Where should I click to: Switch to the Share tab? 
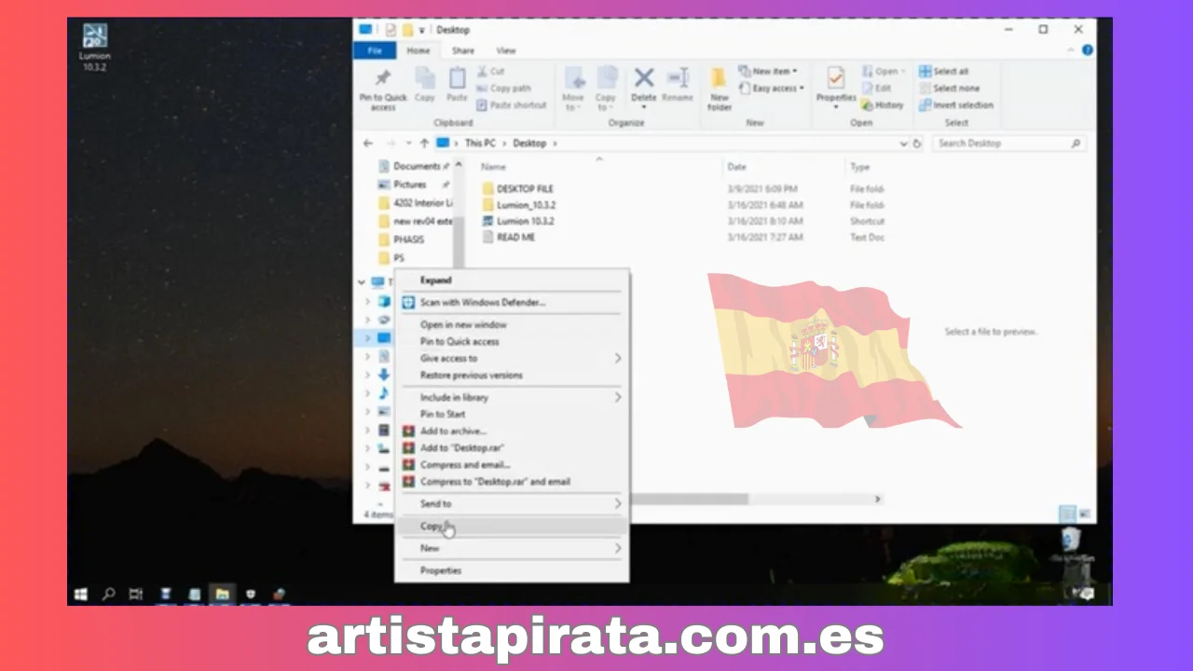point(463,50)
